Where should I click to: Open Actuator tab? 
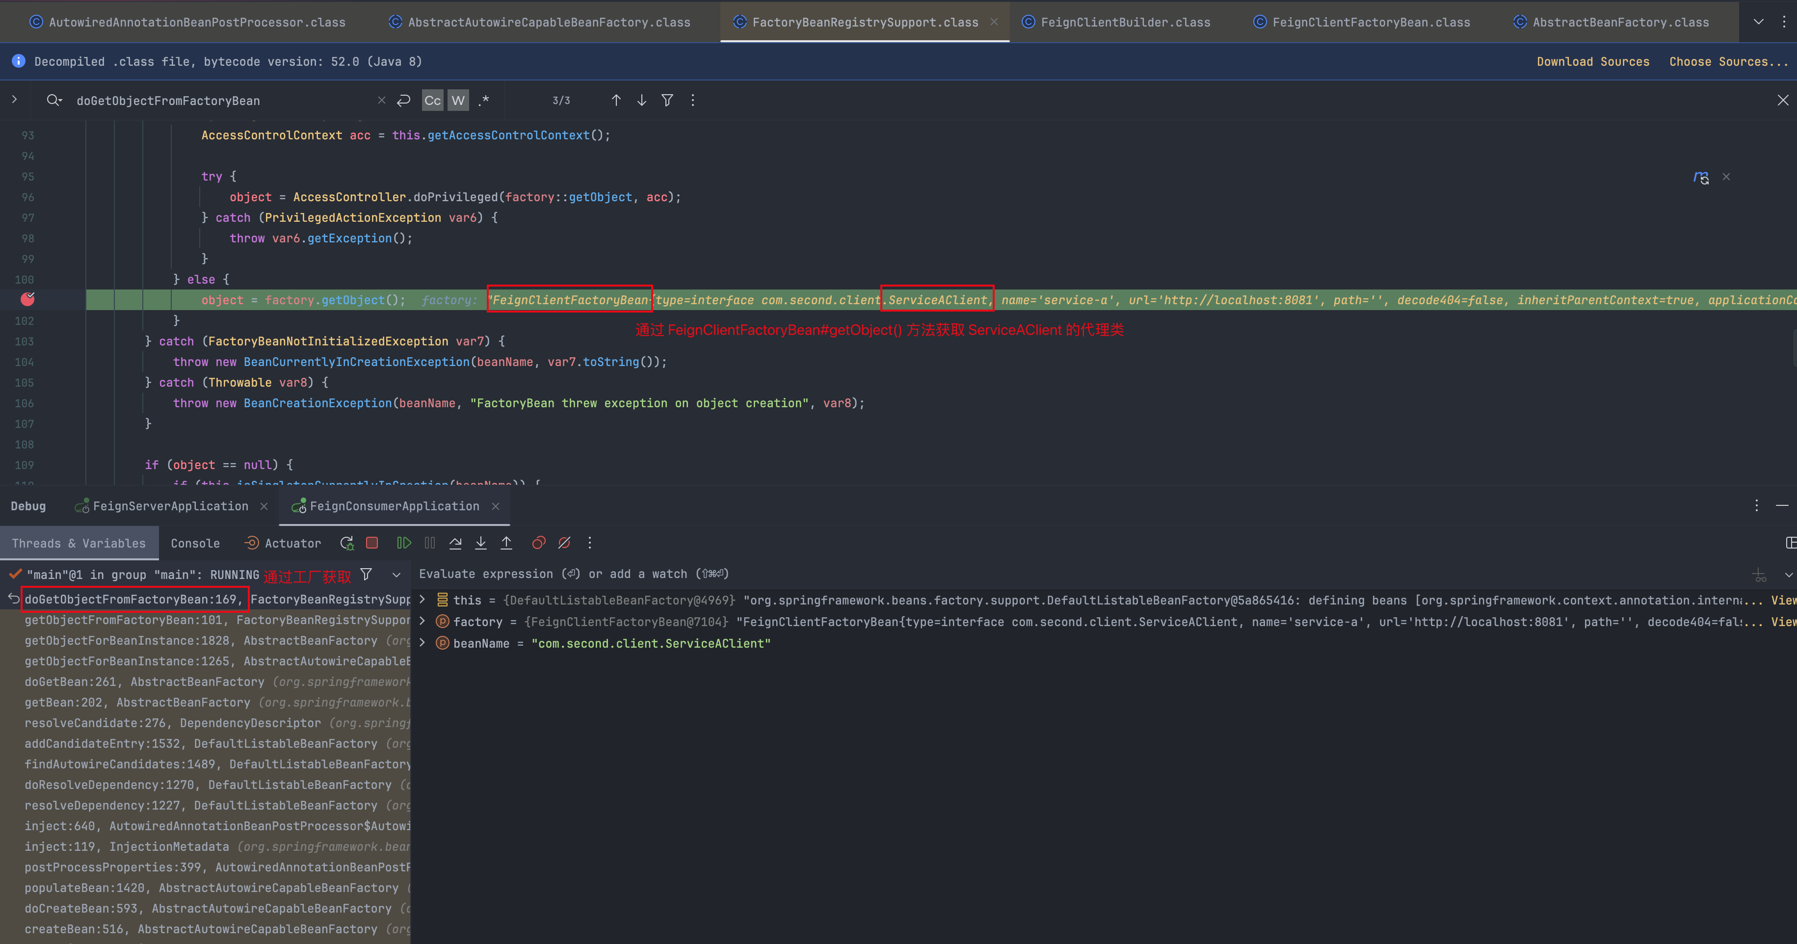[283, 544]
